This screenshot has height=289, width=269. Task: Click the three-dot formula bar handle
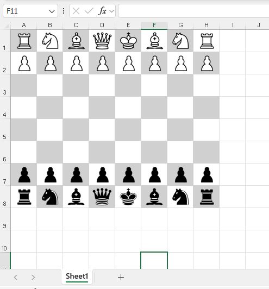pos(64,11)
